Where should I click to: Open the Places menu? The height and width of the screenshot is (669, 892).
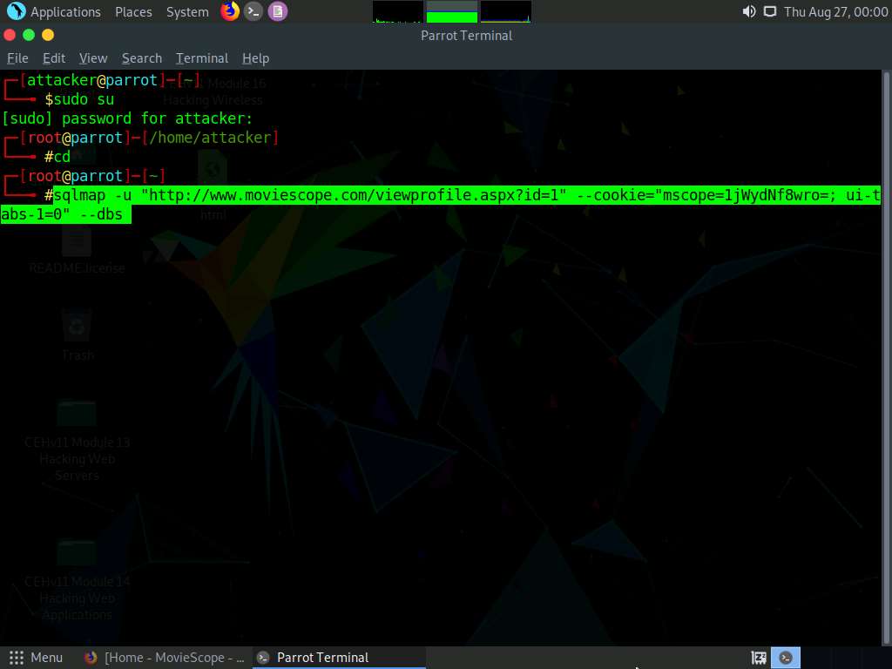pos(132,11)
